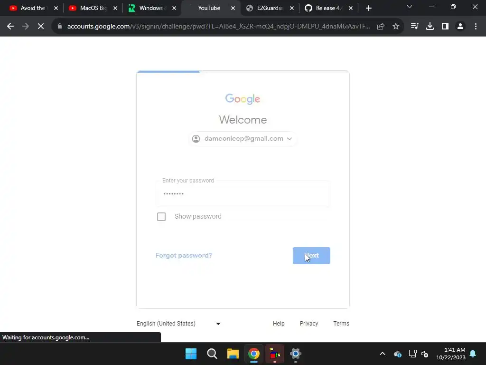Click the Chrome taskbar icon
Image resolution: width=486 pixels, height=365 pixels.
point(254,354)
